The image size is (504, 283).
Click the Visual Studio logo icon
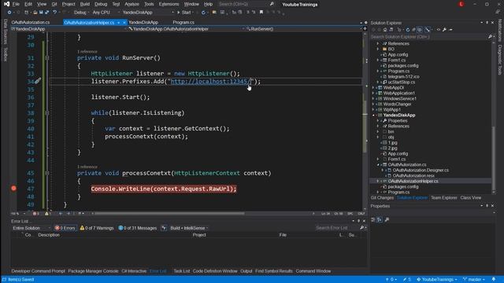(x=6, y=4)
